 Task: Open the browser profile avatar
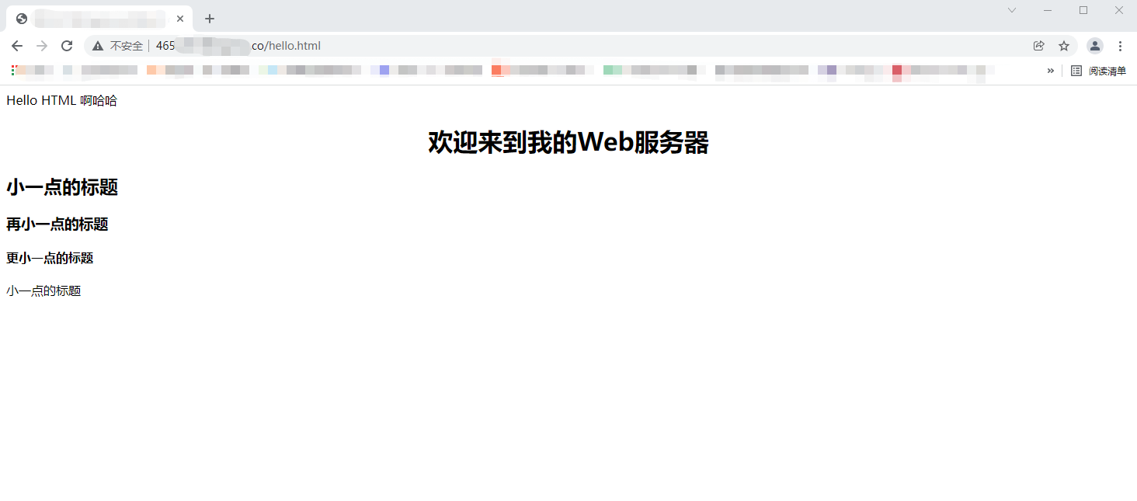[1095, 46]
